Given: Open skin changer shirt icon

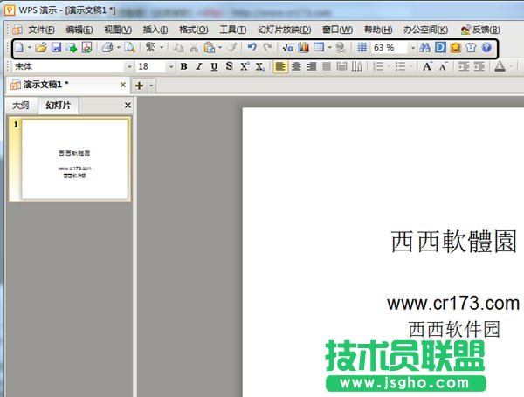Looking at the screenshot, I should (471, 48).
